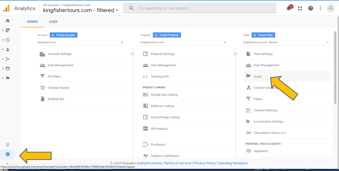This screenshot has width=339, height=171.
Task: Open the three-dot more options menu
Action: point(320,8)
